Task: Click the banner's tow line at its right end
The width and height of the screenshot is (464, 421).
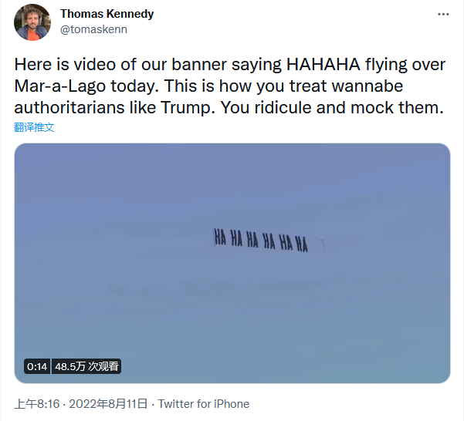Action: click(x=325, y=244)
